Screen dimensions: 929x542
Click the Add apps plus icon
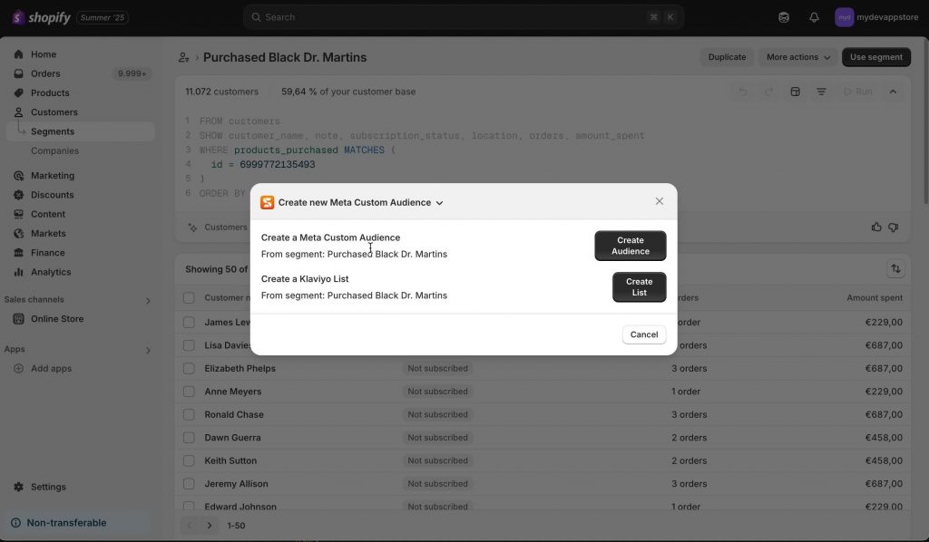point(18,369)
